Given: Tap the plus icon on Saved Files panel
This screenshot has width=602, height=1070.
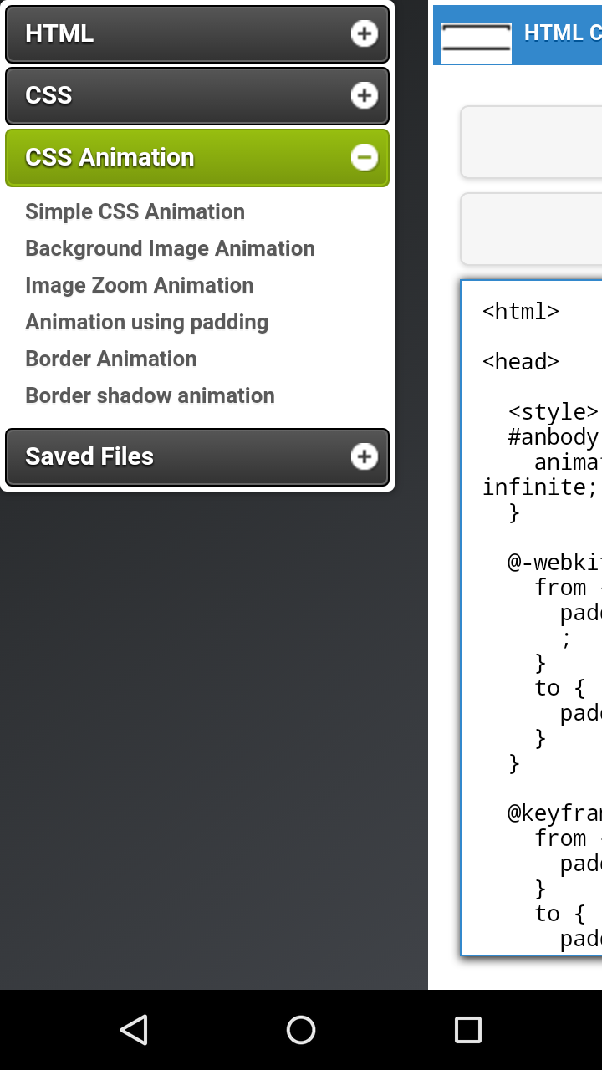Looking at the screenshot, I should [364, 456].
